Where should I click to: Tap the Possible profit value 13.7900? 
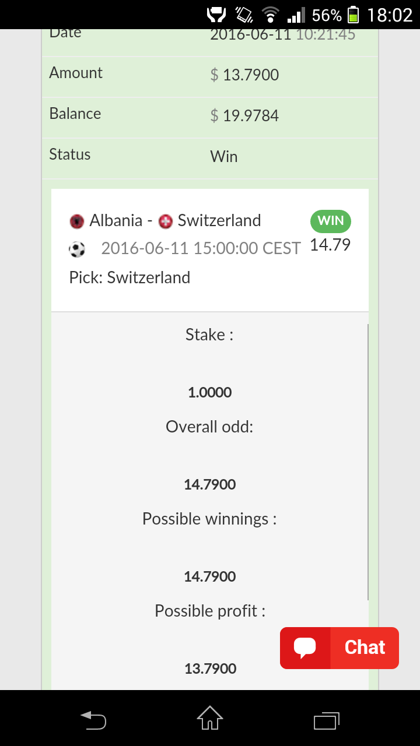tap(210, 668)
